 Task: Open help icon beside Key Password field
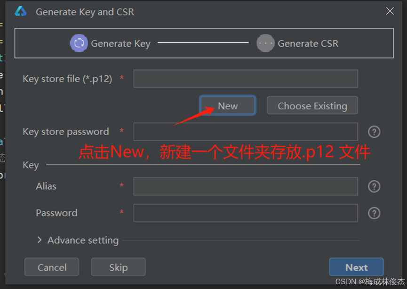(x=374, y=213)
